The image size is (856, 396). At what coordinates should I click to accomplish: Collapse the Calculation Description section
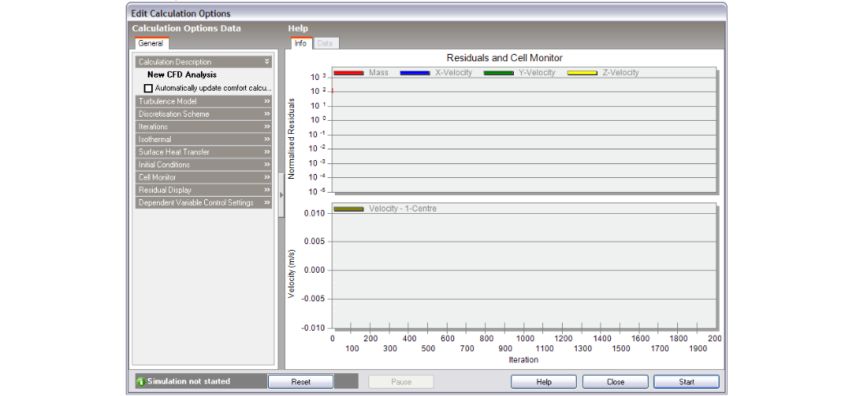pyautogui.click(x=266, y=62)
